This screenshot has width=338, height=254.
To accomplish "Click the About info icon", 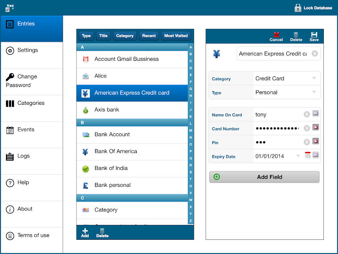I will [10, 209].
